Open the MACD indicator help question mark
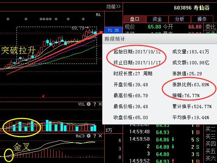The width and height of the screenshot is (217, 163). [94, 136]
